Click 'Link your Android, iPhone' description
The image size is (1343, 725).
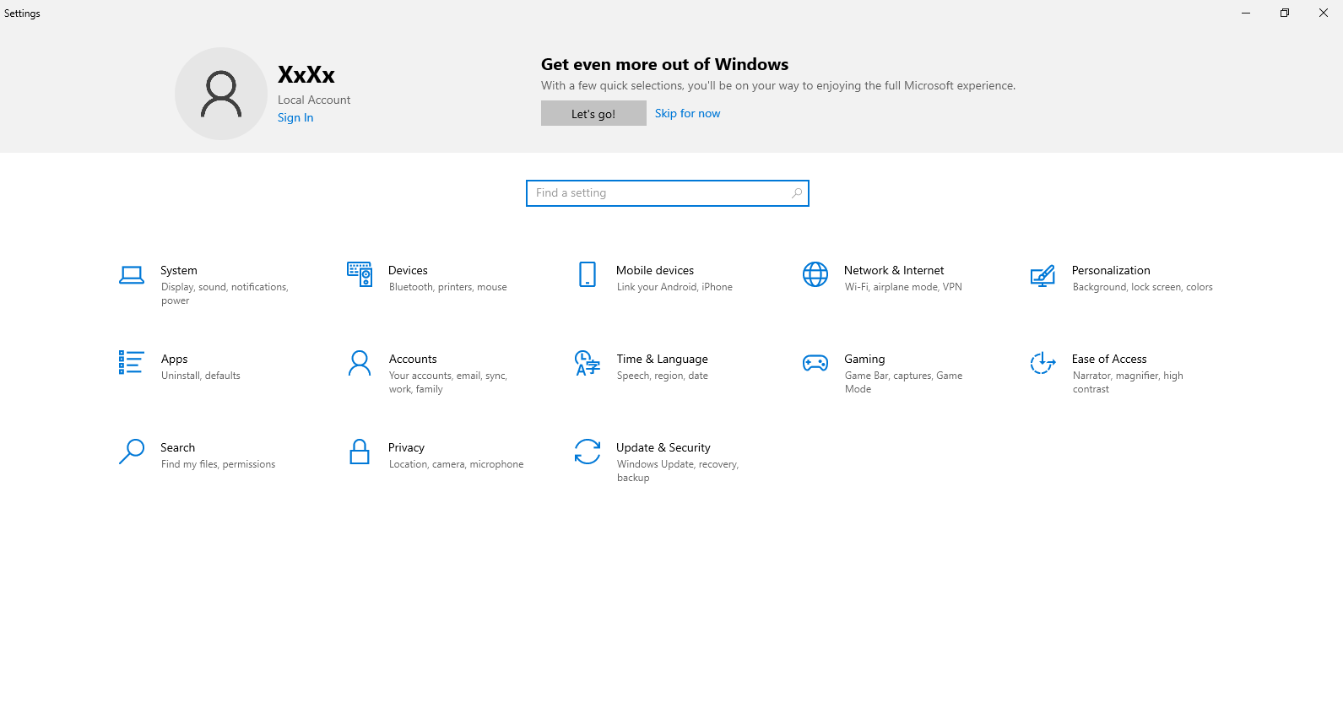674,287
